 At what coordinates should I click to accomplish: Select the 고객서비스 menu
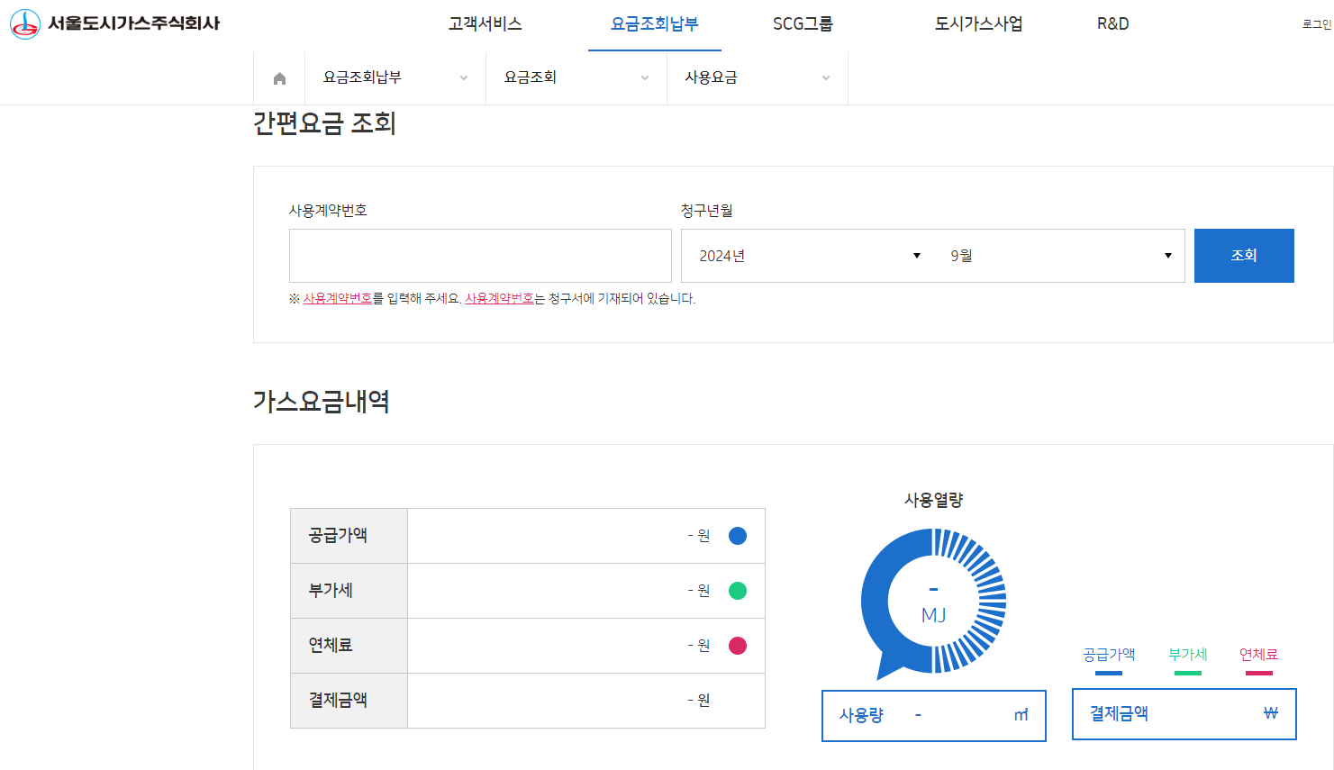483,24
